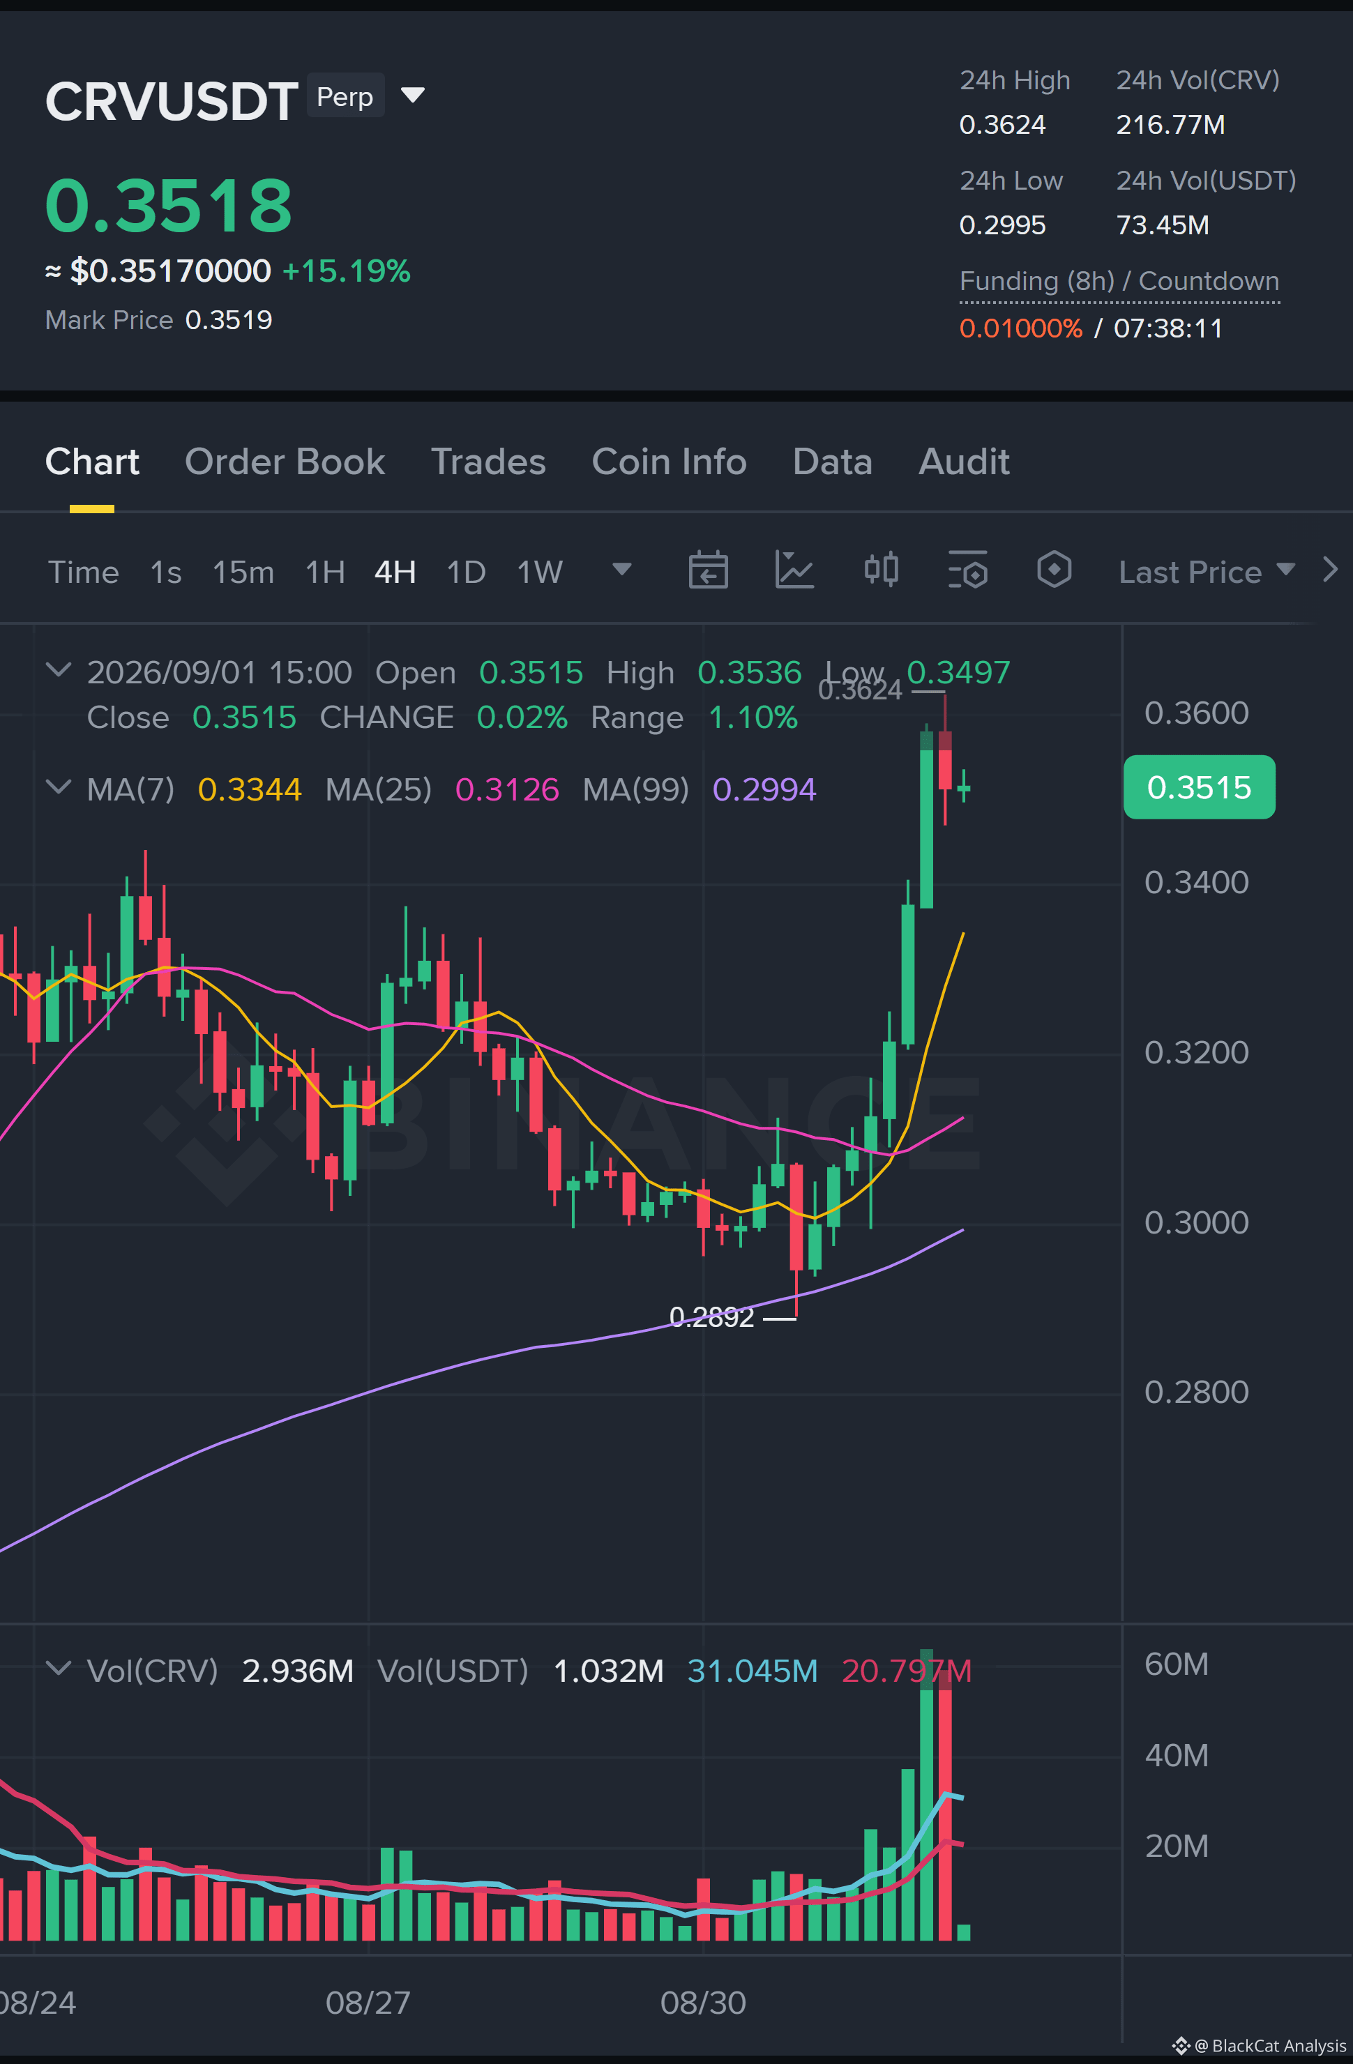Click the green 0.3515 price marker
Image resolution: width=1353 pixels, height=2064 pixels.
point(1199,787)
